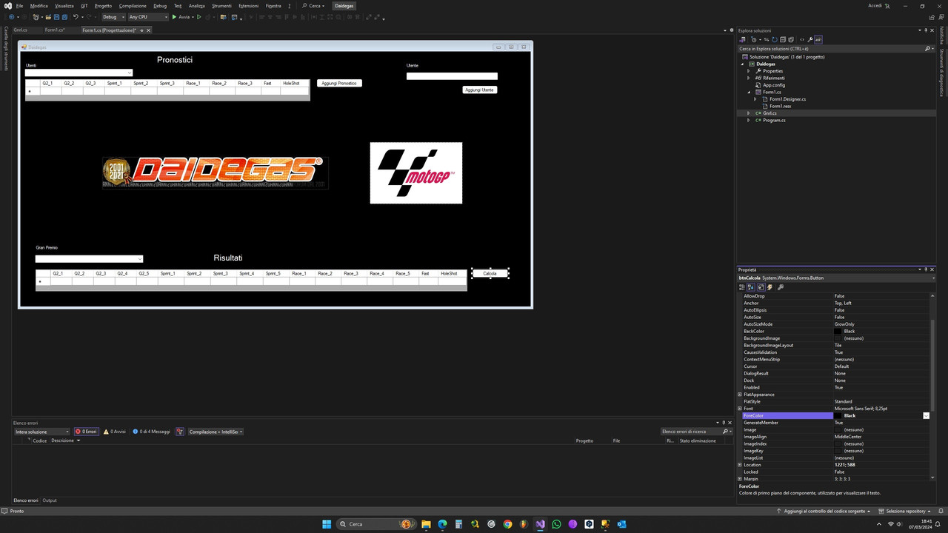Open WhatsApp from the Windows taskbar
This screenshot has height=533, width=948.
coord(556,524)
